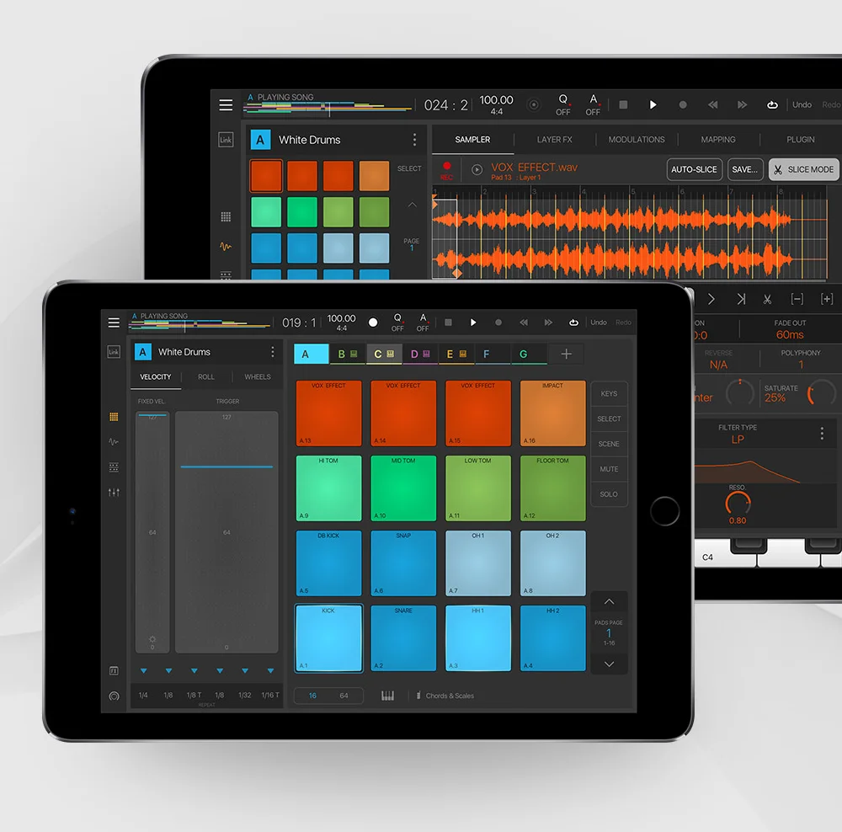Click scissors cut icon in sampler toolbar
This screenshot has width=842, height=832.
[x=767, y=299]
